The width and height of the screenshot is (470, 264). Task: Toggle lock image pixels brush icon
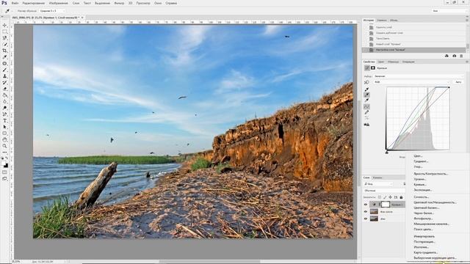point(385,197)
